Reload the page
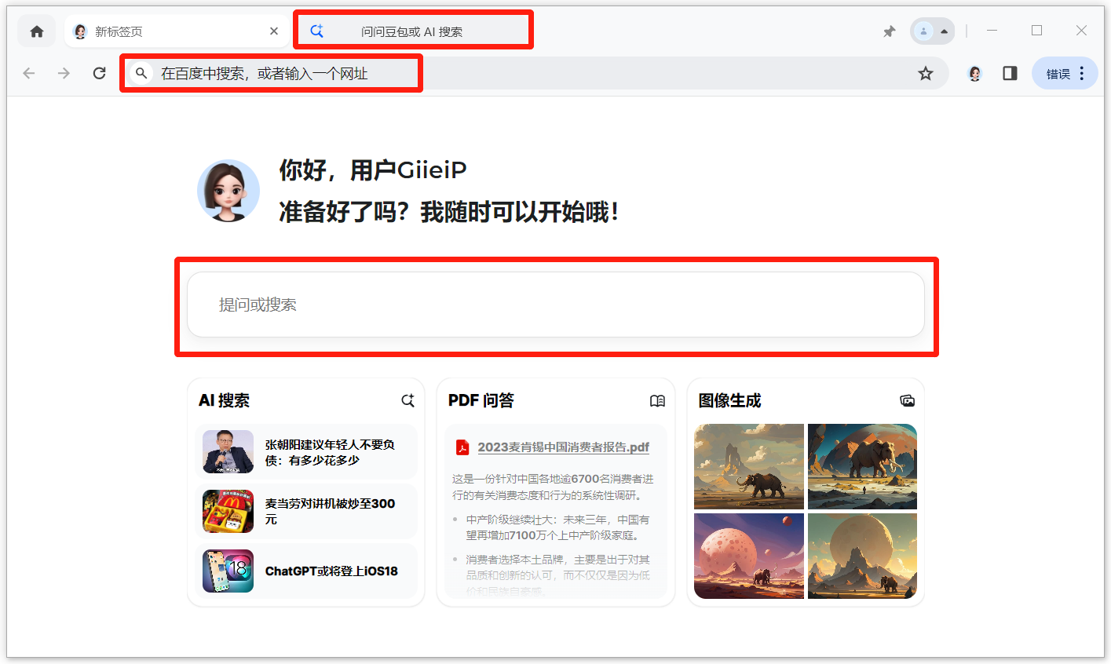The image size is (1111, 664). [x=99, y=73]
